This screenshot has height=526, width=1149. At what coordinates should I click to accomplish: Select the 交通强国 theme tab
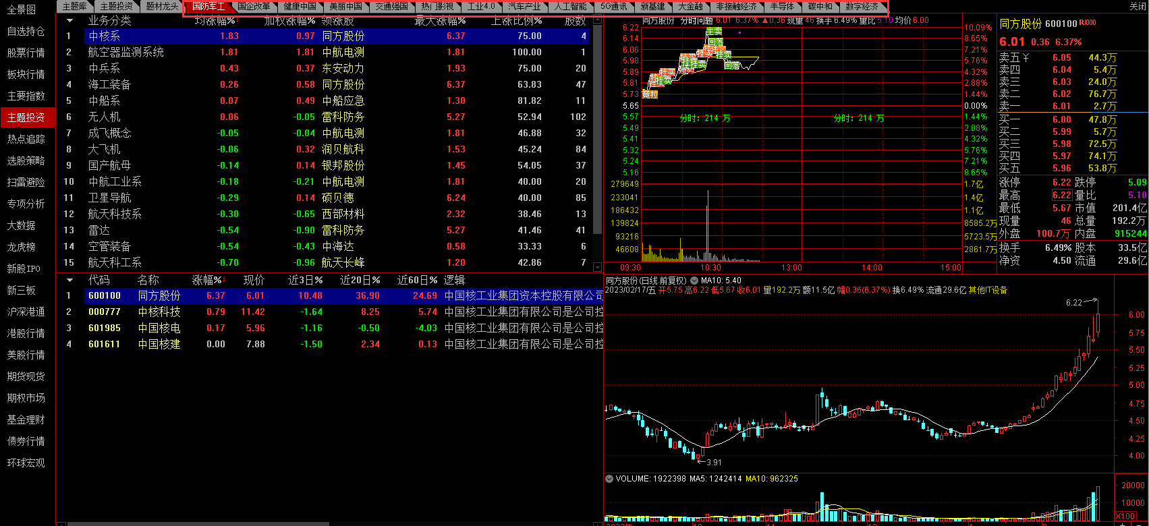pos(391,6)
